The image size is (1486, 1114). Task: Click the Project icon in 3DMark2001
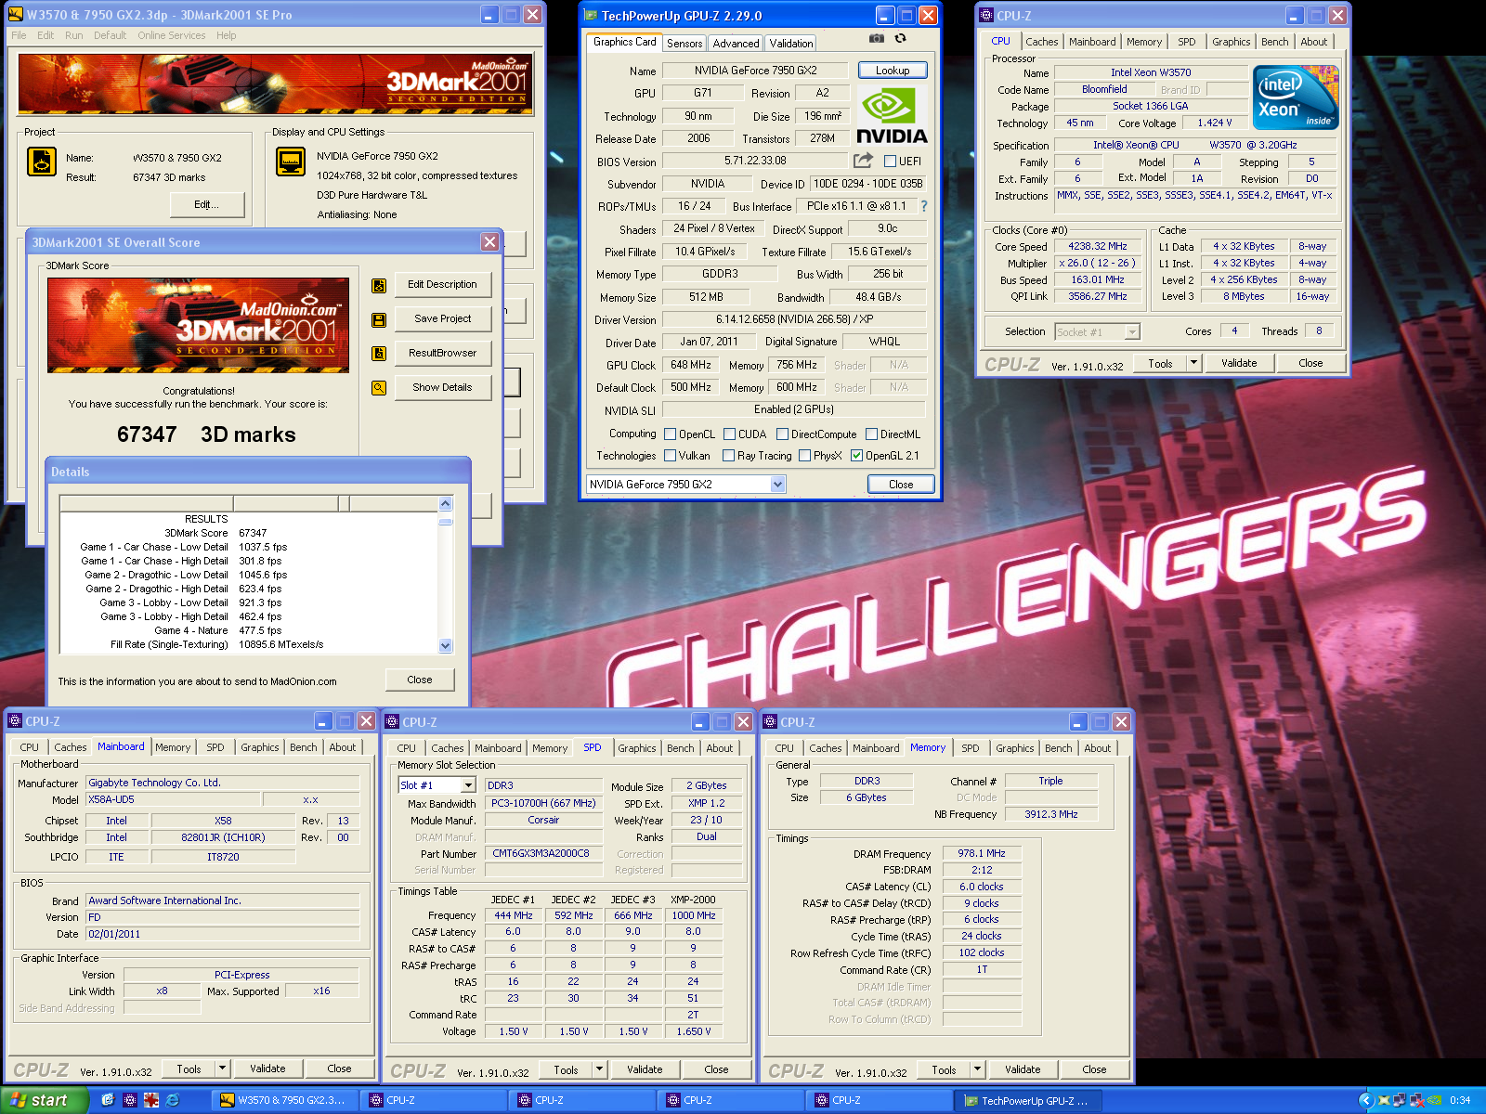click(x=42, y=162)
